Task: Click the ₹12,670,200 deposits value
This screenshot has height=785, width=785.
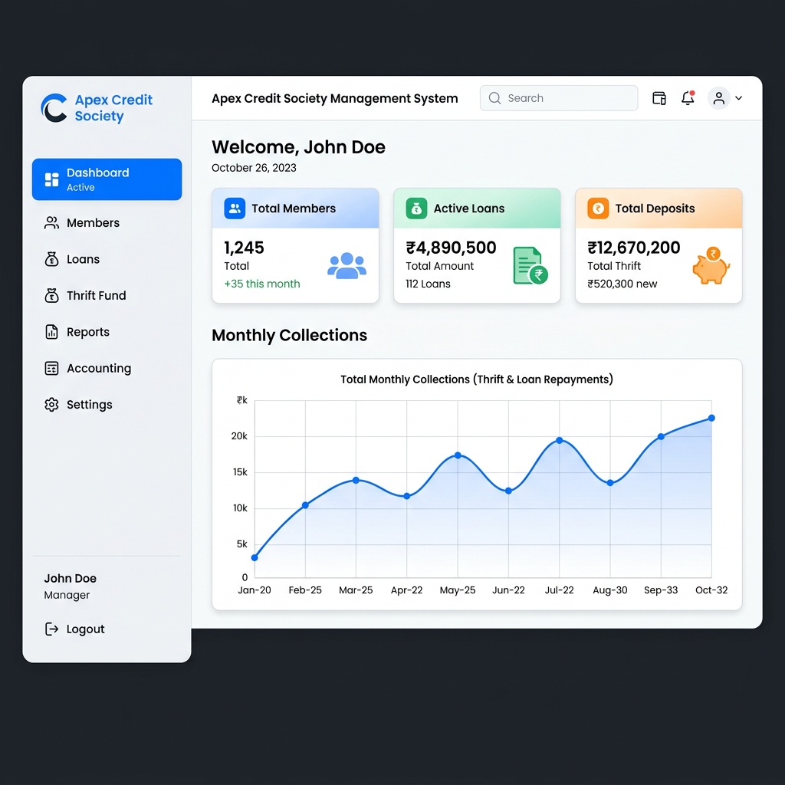Action: click(633, 248)
